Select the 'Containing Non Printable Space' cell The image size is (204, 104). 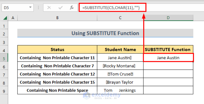click(57, 90)
